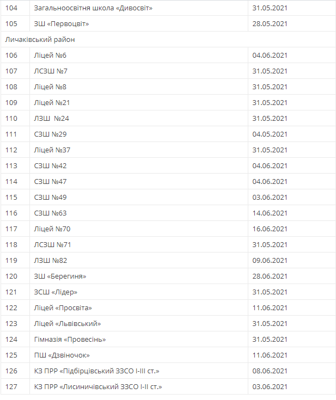Click the ЛСЗШ №7 school name
Screen dimensions: 336x400
(x=51, y=71)
